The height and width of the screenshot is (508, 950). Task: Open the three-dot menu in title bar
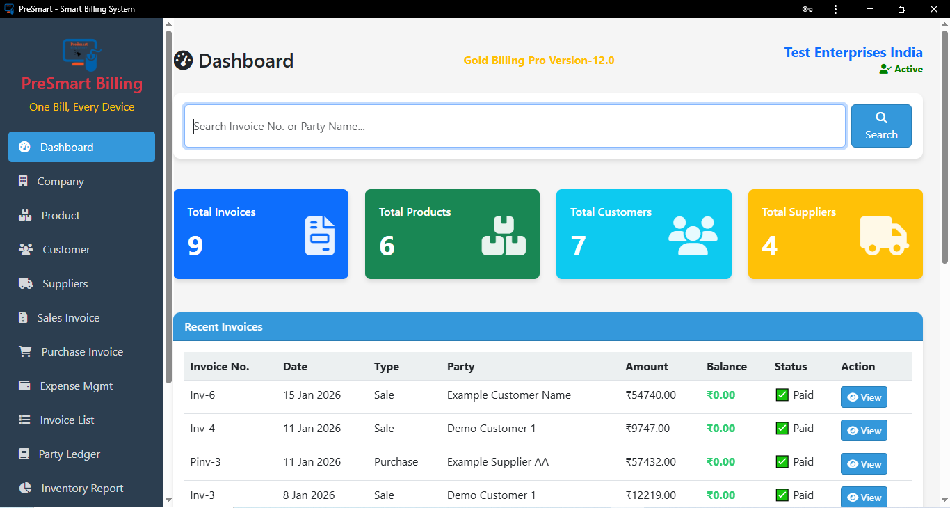835,9
